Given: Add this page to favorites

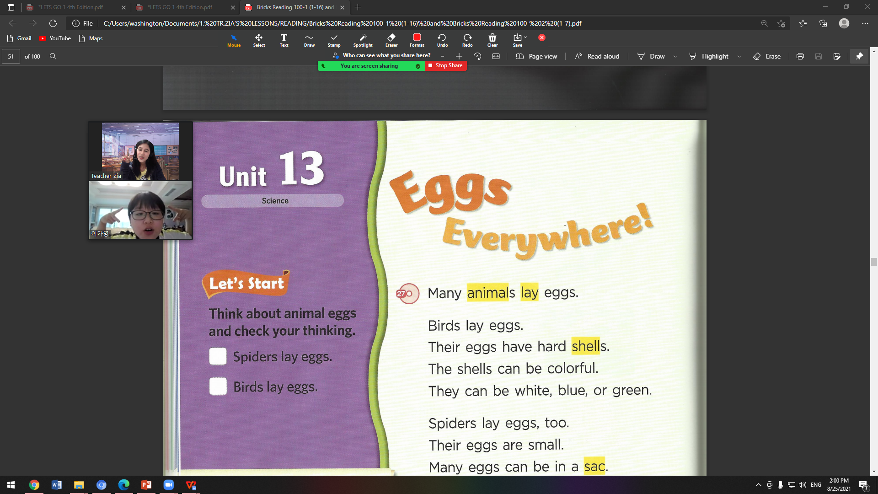Looking at the screenshot, I should (x=782, y=23).
